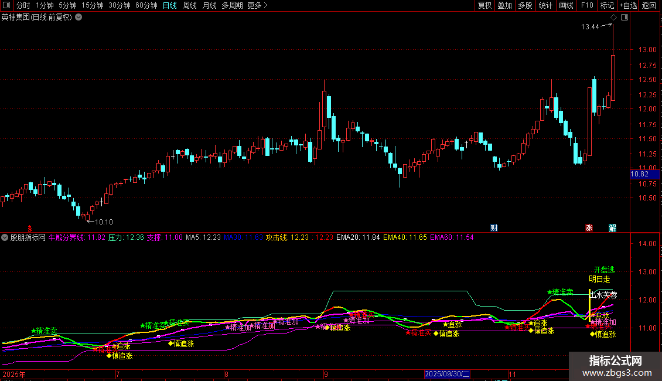Click the 财 event marker icon
662x381 pixels.
[494, 227]
